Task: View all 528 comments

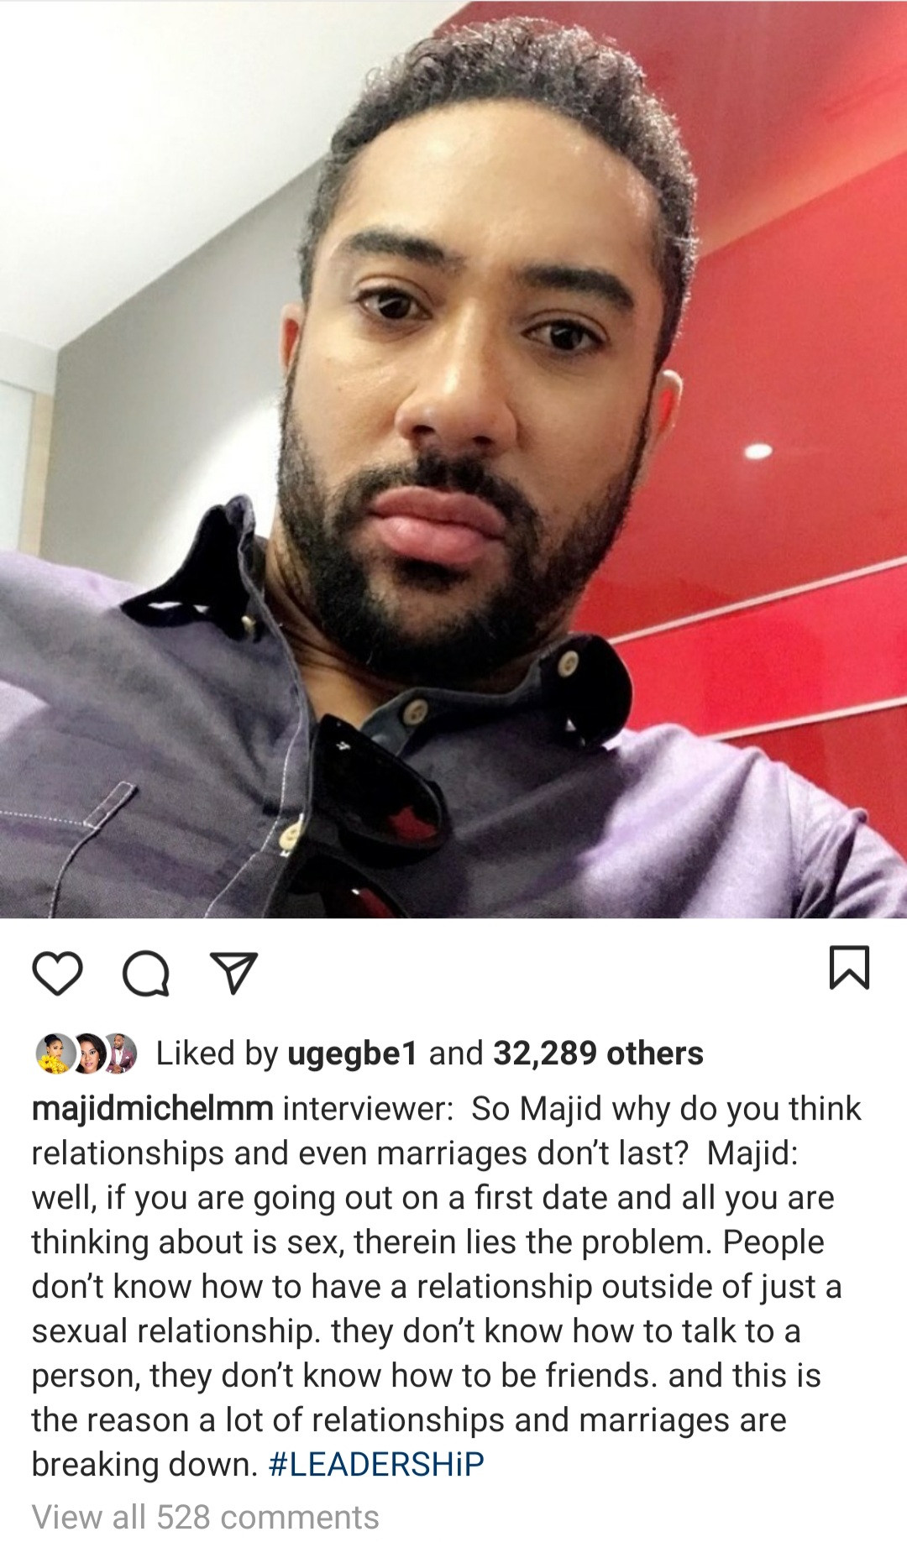Action: [x=206, y=1517]
